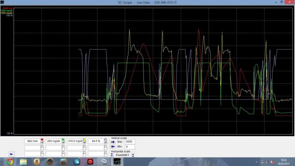
Task: Uncheck the green 260 mg/str channel checkbox
Action: click(x=63, y=142)
